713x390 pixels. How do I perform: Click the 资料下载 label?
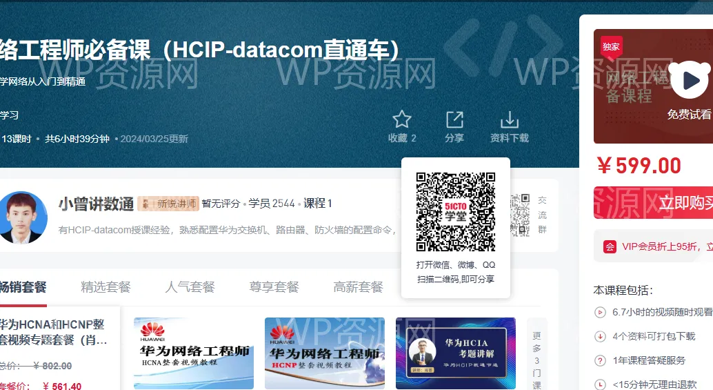(510, 138)
